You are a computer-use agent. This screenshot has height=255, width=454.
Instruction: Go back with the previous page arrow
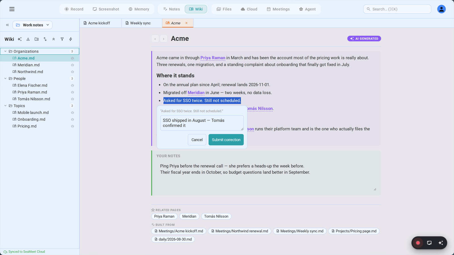(x=155, y=39)
